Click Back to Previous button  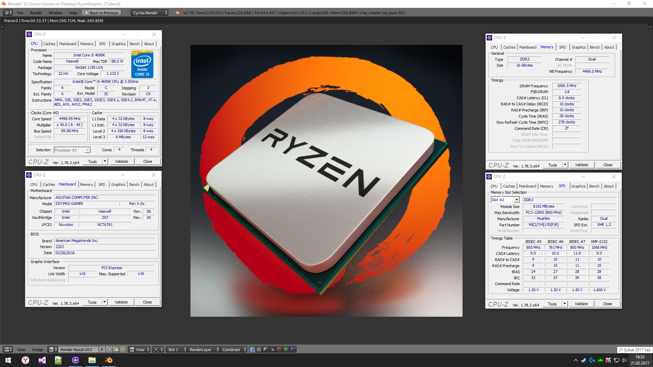click(x=101, y=13)
